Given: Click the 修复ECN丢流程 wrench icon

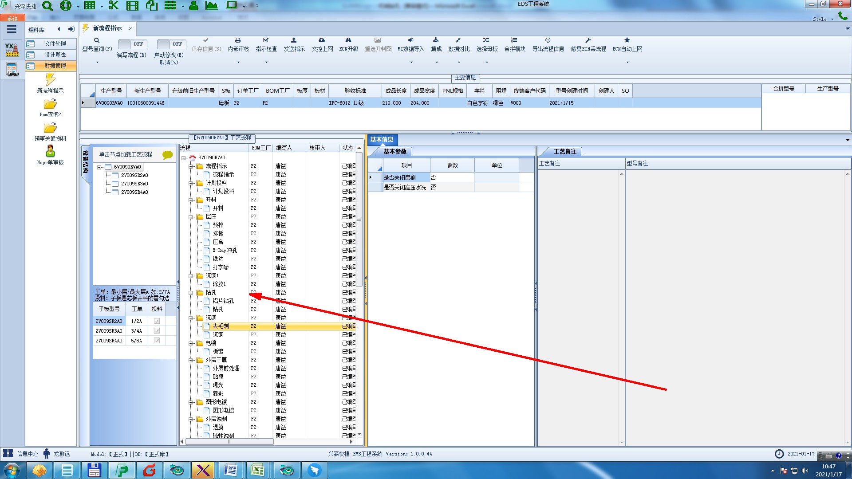Looking at the screenshot, I should (588, 40).
